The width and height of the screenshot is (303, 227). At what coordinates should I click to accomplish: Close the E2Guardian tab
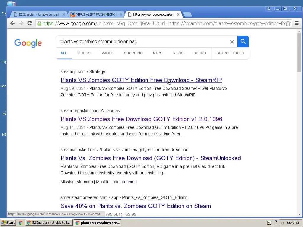(64, 14)
